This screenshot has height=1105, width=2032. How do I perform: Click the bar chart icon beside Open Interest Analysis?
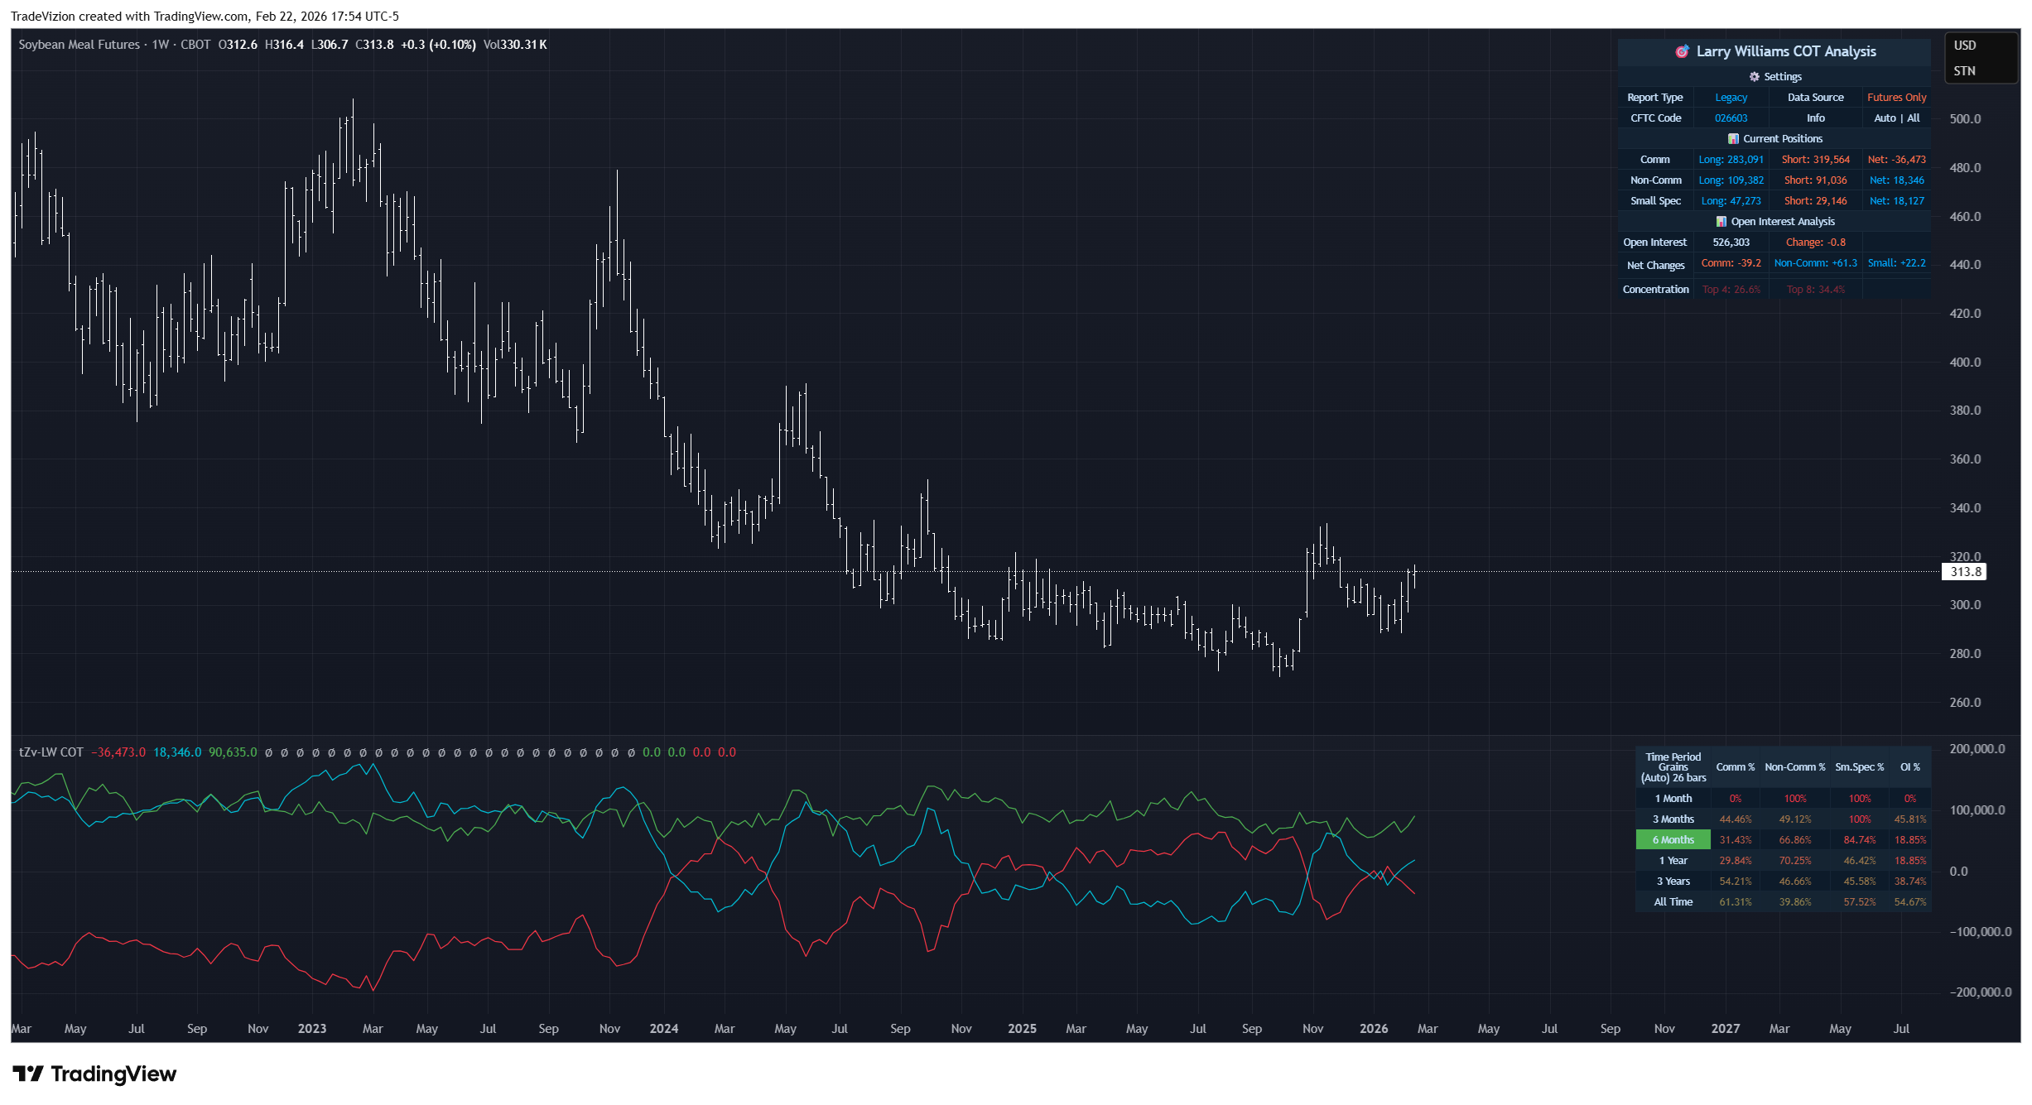click(x=1721, y=221)
